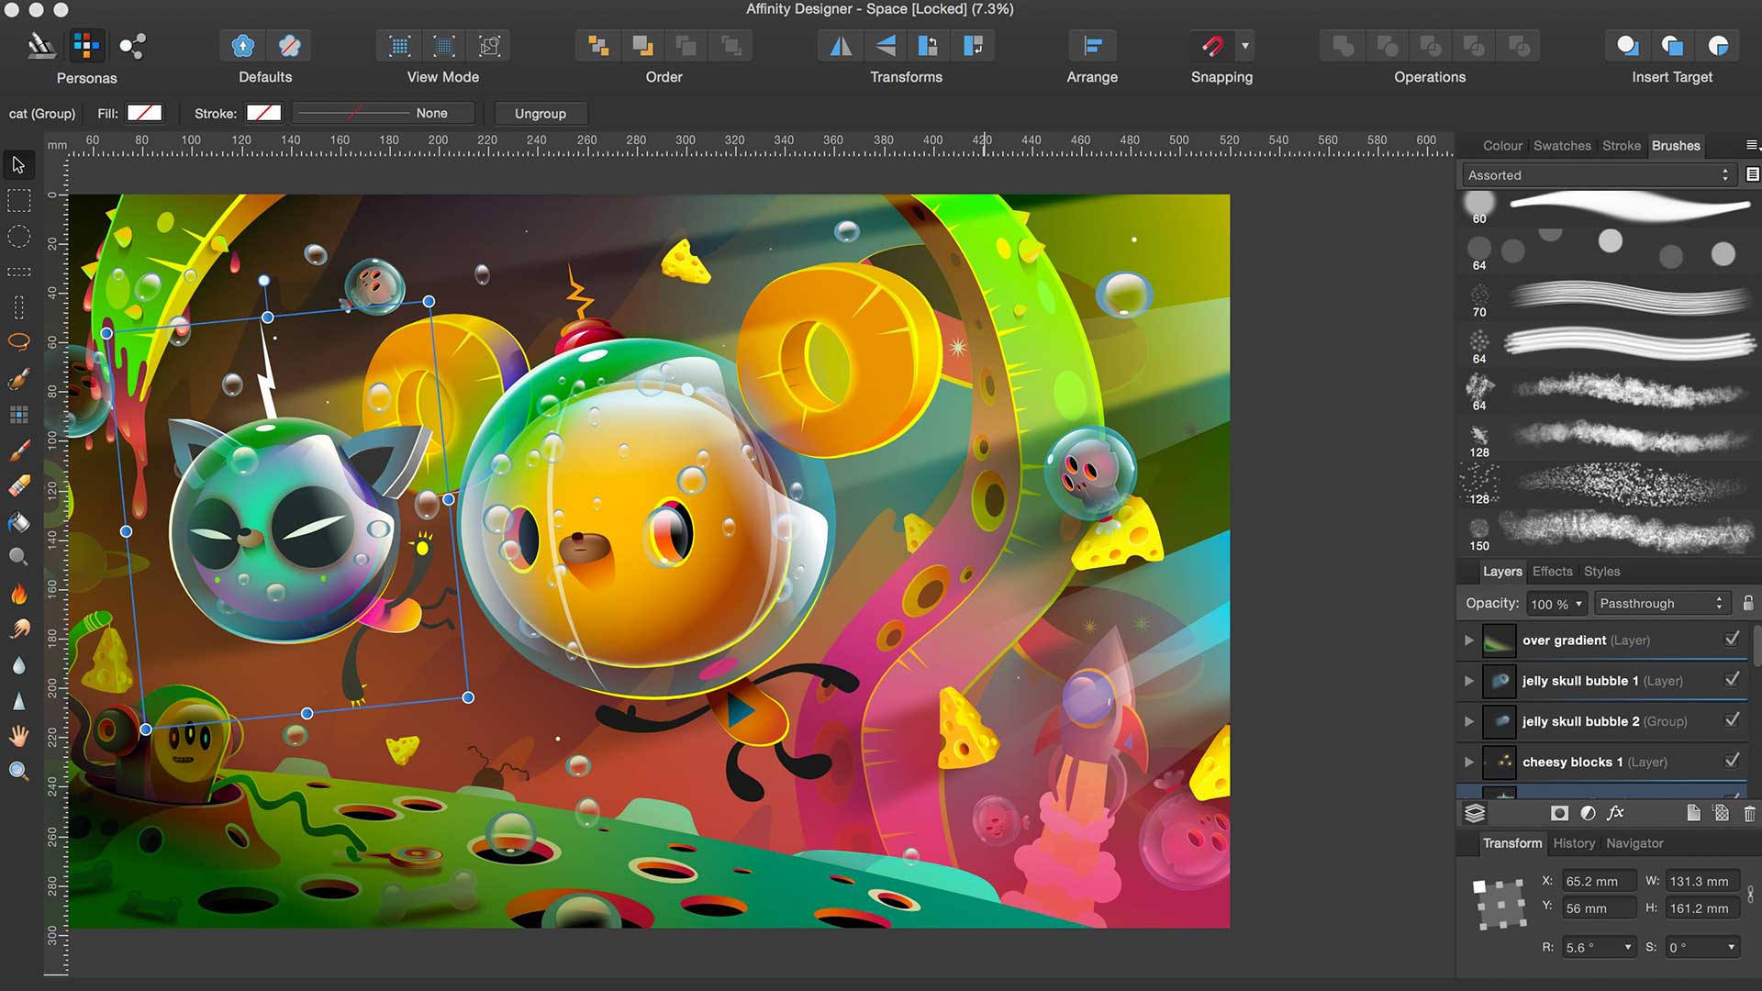
Task: Click the Fill colour swatch
Action: click(x=144, y=113)
